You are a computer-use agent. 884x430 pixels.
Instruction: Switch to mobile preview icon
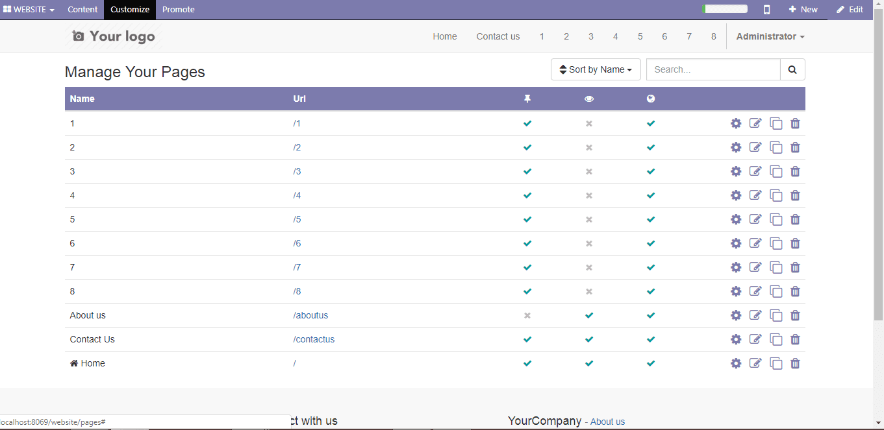click(767, 10)
